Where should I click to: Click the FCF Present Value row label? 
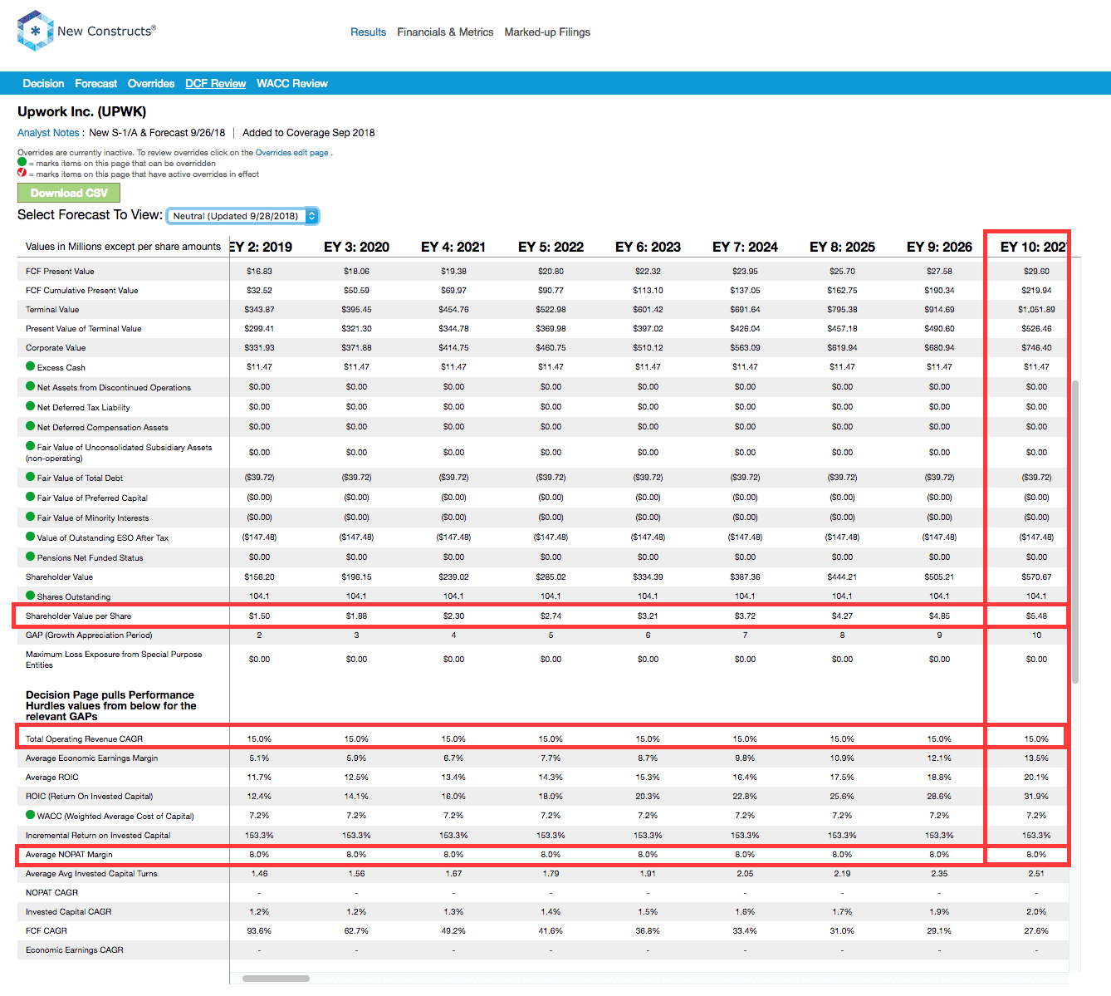60,272
